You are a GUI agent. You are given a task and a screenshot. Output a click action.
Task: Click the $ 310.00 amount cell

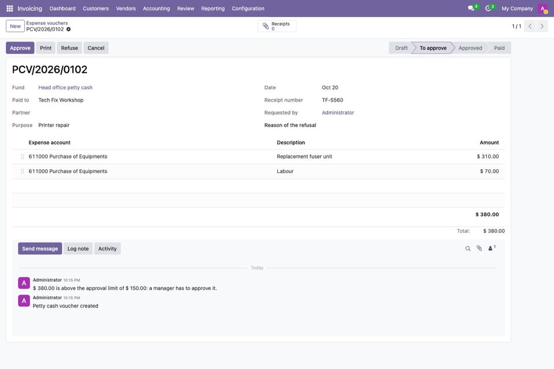coord(488,156)
